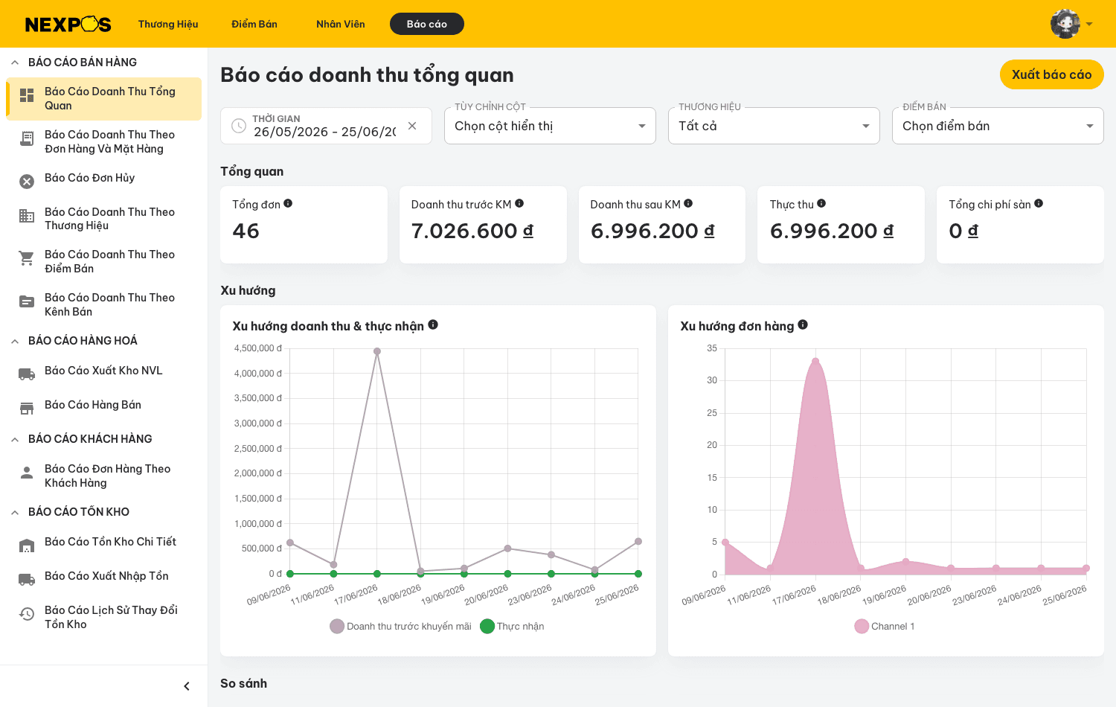Open Báo Cáo Đơn Hàng Theo Khách Hàng

coord(103,476)
